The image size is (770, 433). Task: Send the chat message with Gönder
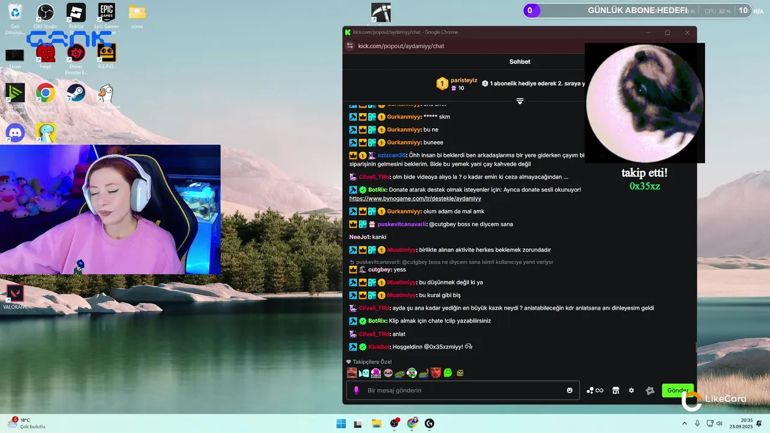pos(677,390)
